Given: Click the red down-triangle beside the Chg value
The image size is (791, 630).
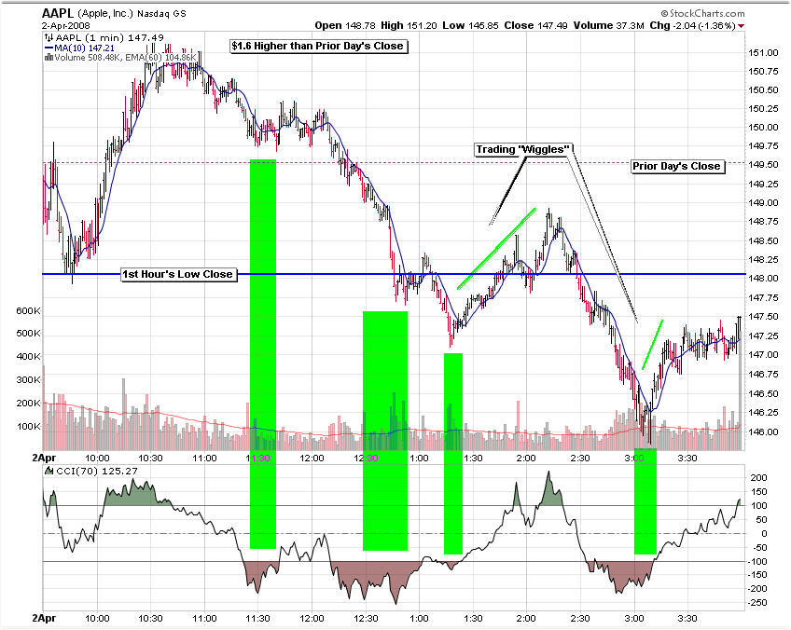Looking at the screenshot, I should [742, 26].
